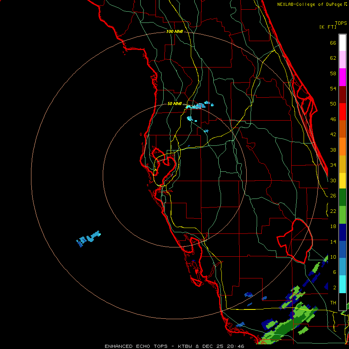Select the light pink legend swatch

[x=342, y=60]
